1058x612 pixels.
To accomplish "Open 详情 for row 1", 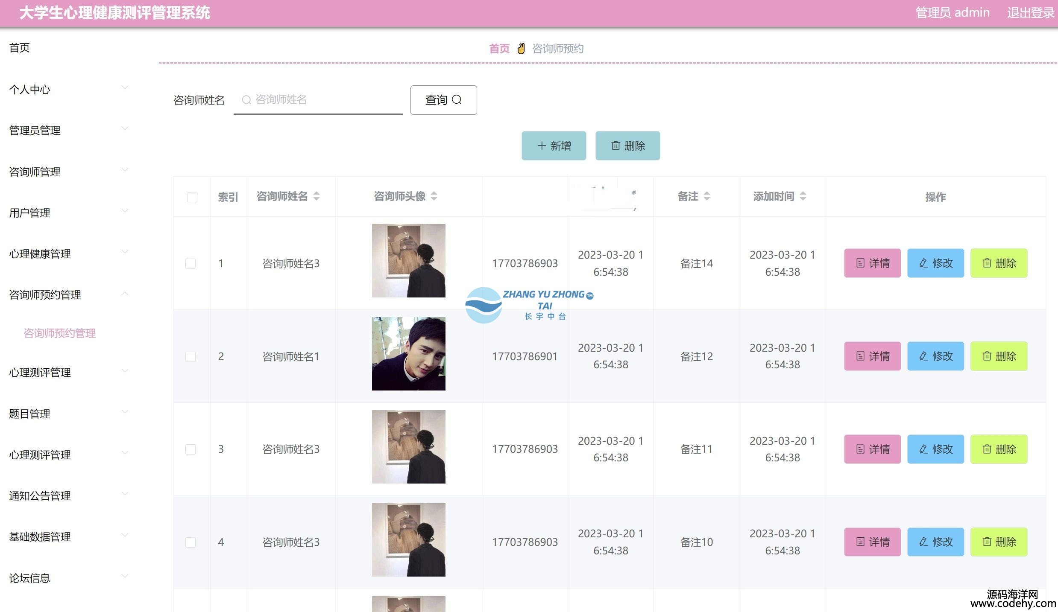I will pos(872,263).
